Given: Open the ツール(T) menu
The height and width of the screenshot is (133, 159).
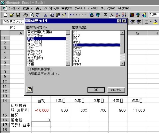Looking at the screenshot, I should [80, 8].
